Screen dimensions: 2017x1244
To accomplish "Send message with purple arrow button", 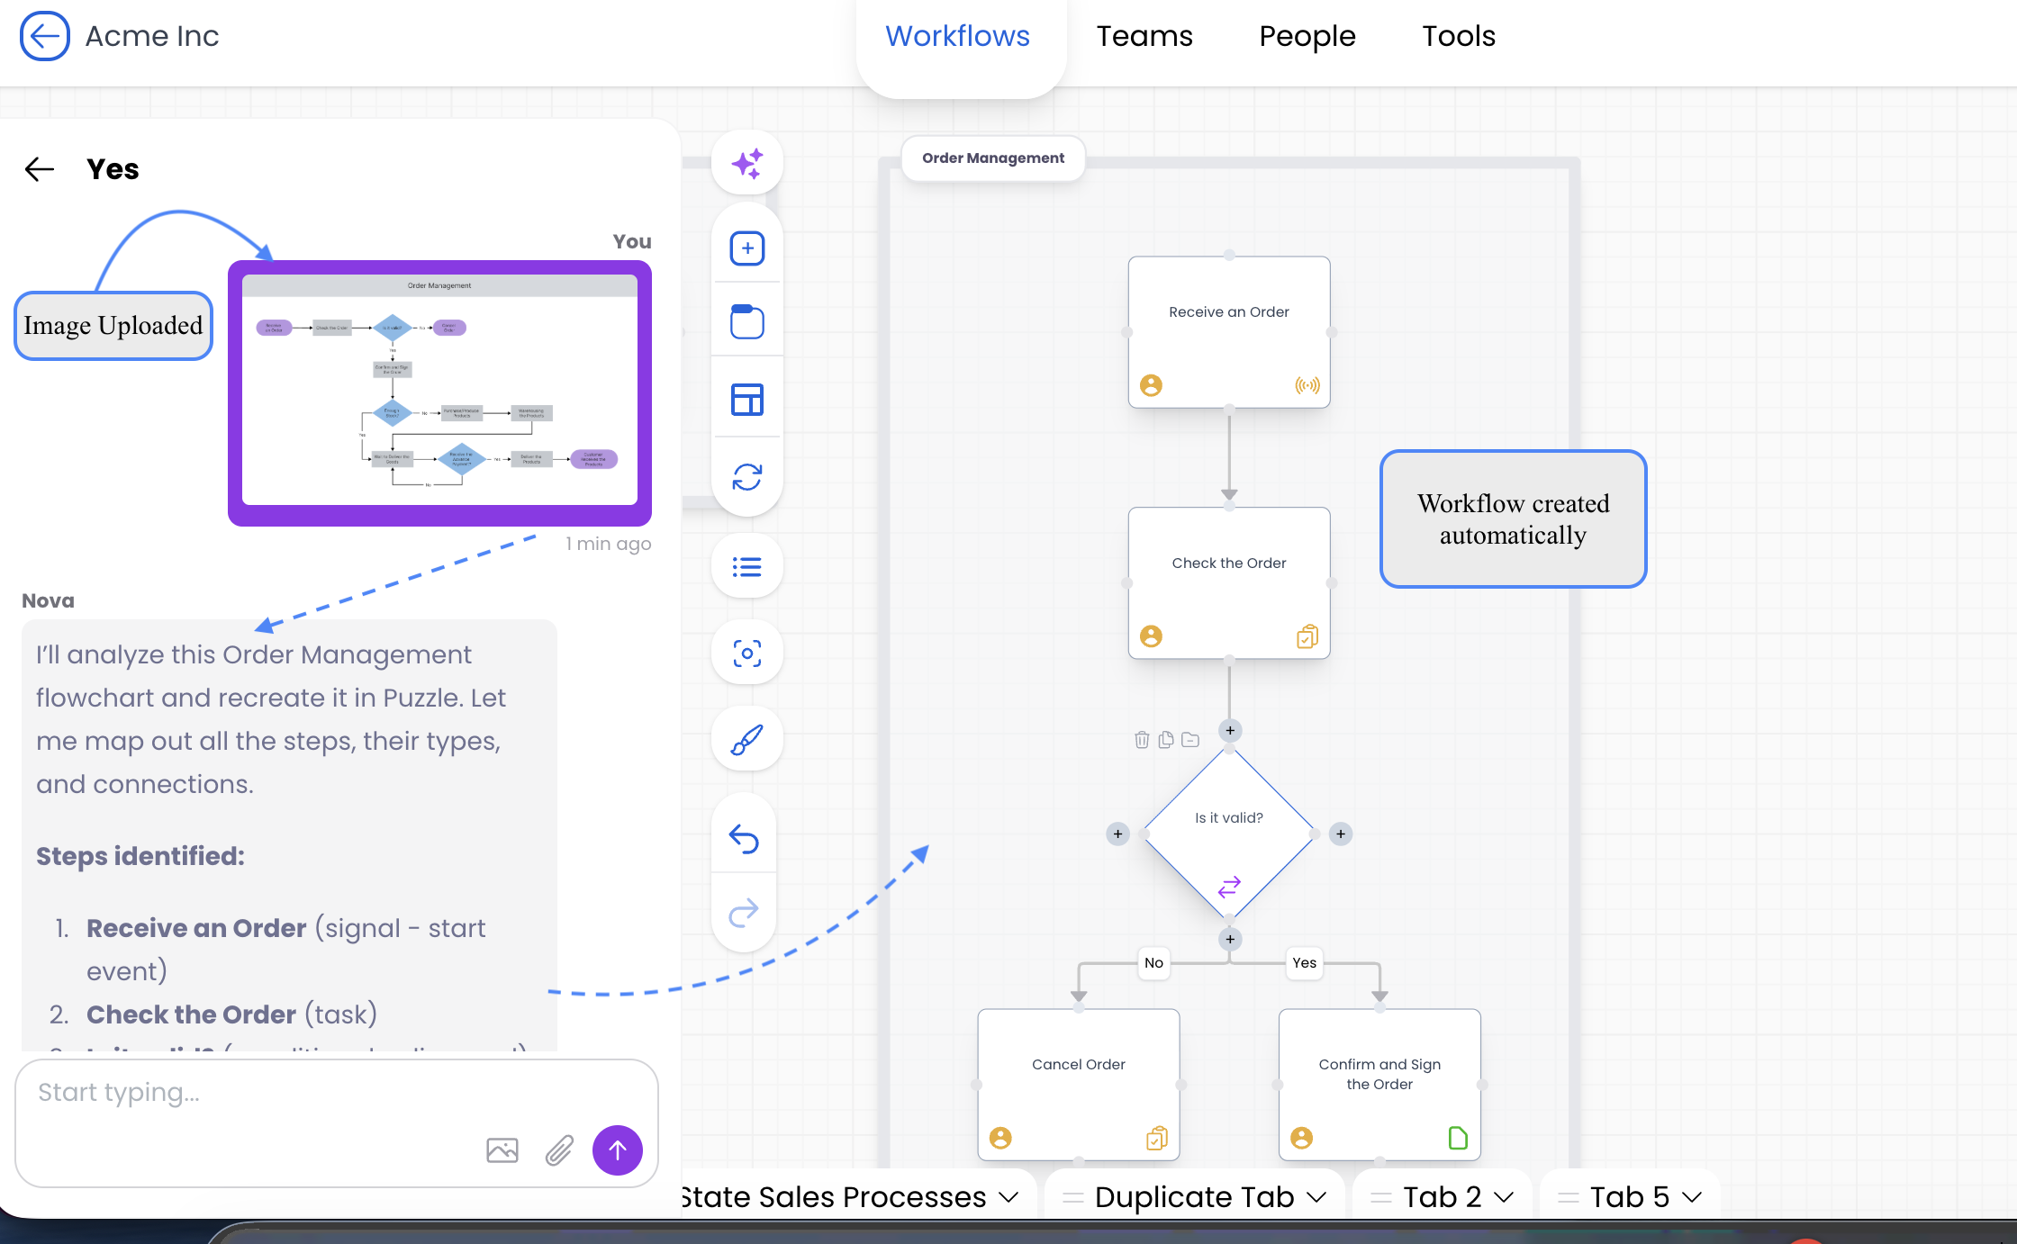I will tap(618, 1150).
